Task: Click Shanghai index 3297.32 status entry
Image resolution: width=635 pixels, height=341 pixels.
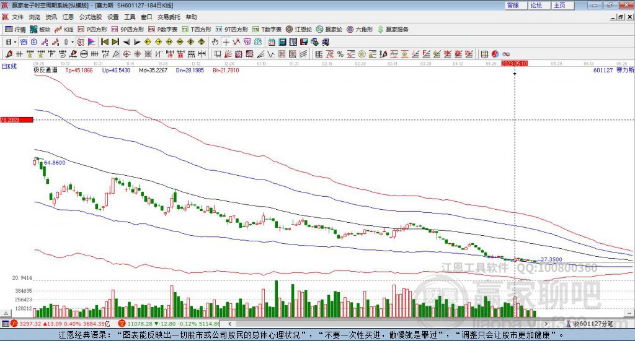Action: click(x=60, y=324)
